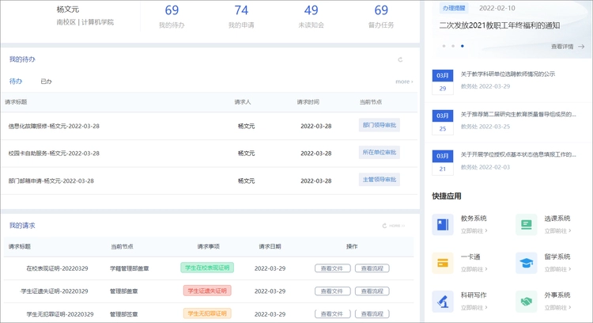Image resolution: width=593 pixels, height=323 pixels.
Task: Open notice 关于教学科研单位选聘教师情况的公示
Action: [x=508, y=74]
